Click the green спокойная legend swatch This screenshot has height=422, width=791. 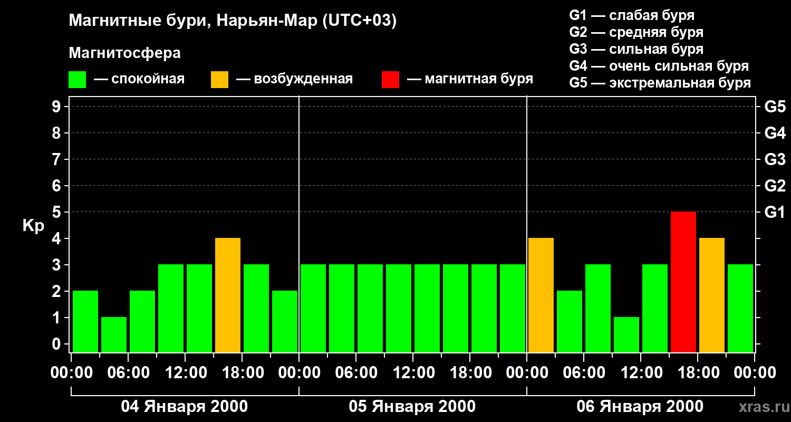77,80
